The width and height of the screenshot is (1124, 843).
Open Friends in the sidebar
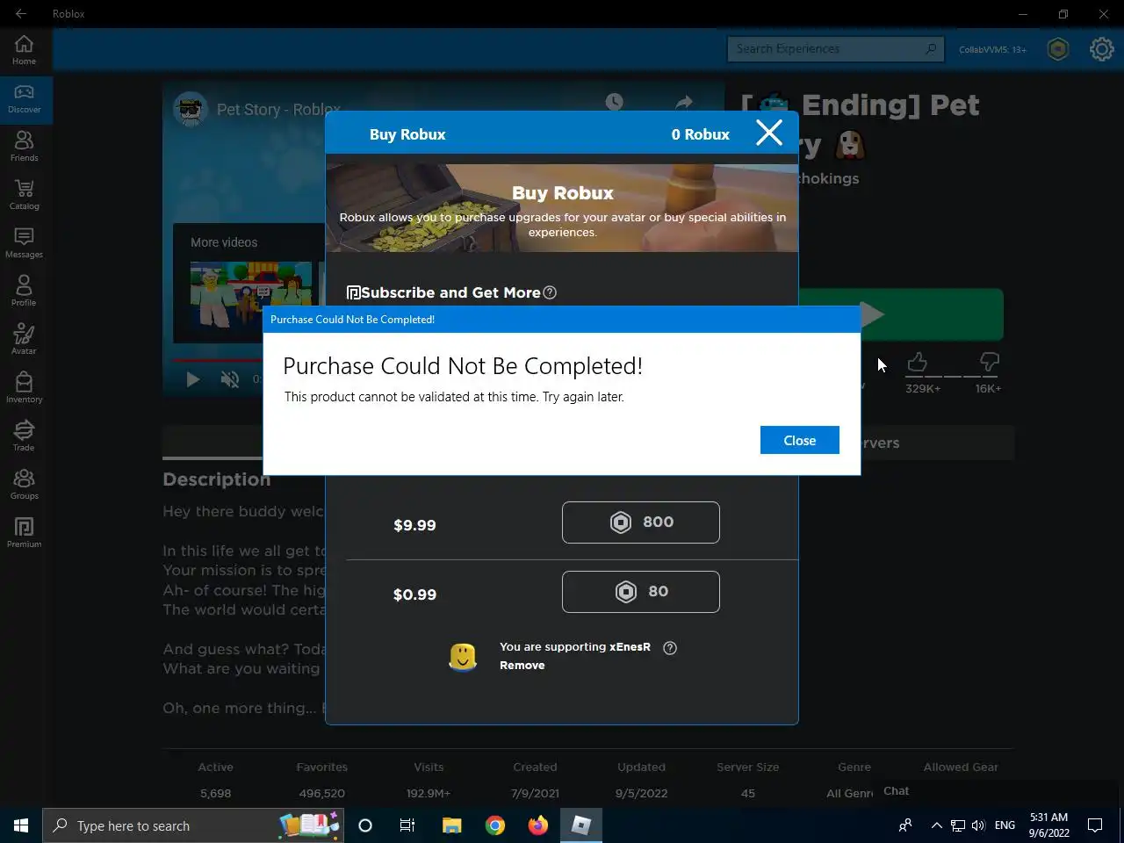(x=24, y=147)
